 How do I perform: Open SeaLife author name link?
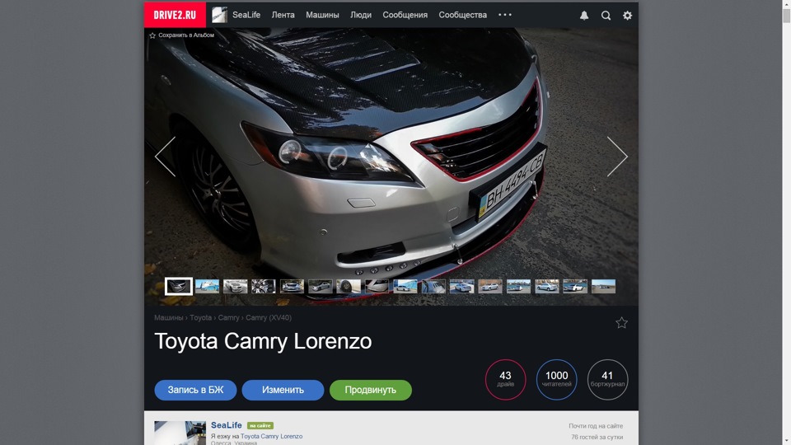pos(226,425)
